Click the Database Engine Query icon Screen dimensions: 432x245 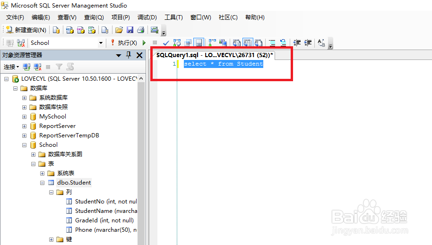coord(56,30)
